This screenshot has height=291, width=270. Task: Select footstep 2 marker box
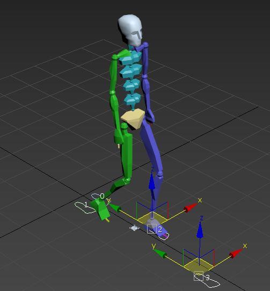[152, 229]
